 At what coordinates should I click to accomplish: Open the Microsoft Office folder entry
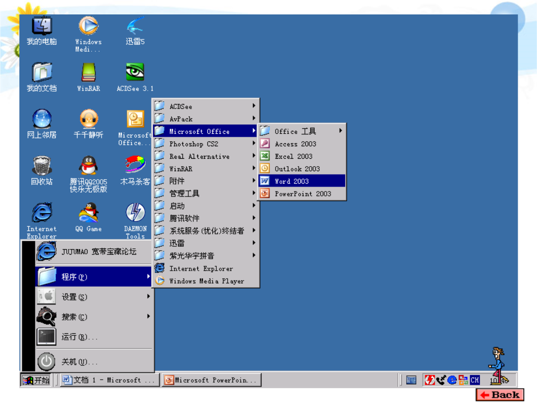[205, 131]
